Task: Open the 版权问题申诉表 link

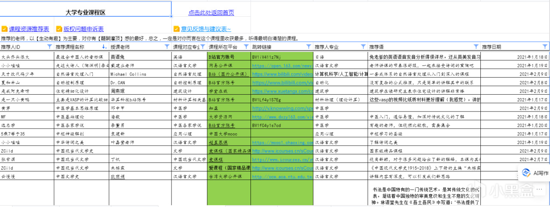Action: click(x=84, y=29)
